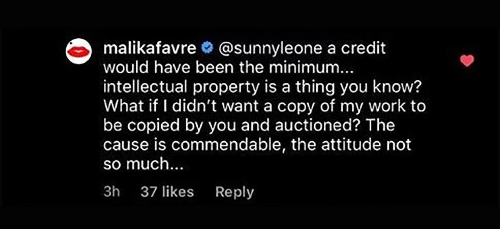This screenshot has height=229, width=500.
Task: Reply to malikafavre's comment
Action: [x=234, y=192]
